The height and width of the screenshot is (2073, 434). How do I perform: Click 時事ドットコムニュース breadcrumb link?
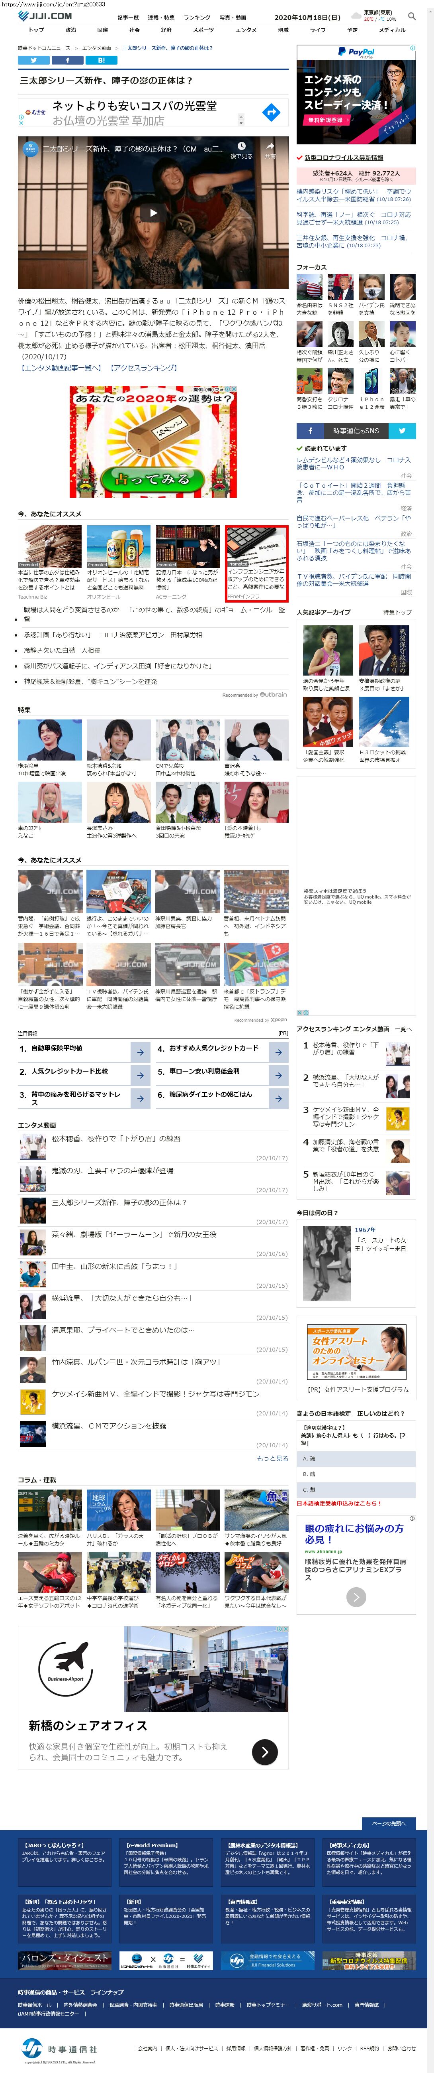(44, 48)
